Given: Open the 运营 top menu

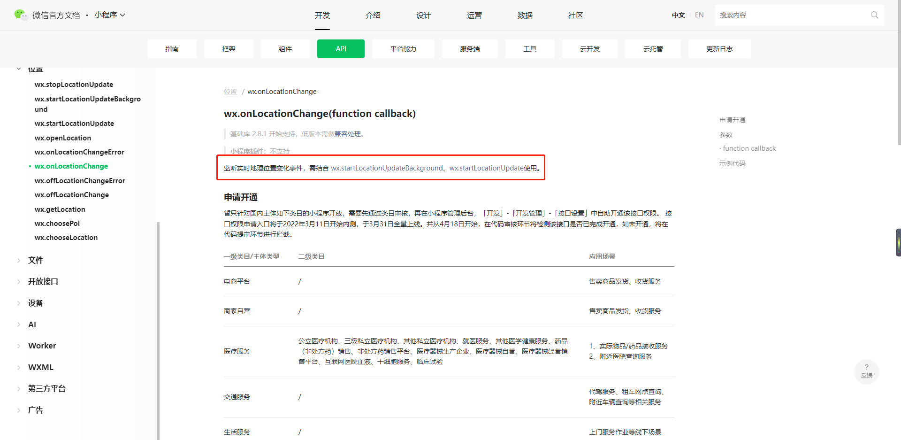Looking at the screenshot, I should coord(474,15).
